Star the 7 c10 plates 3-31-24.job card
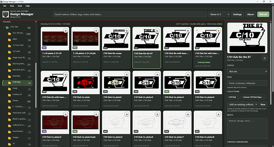The image size is (274, 147). (x=96, y=31)
